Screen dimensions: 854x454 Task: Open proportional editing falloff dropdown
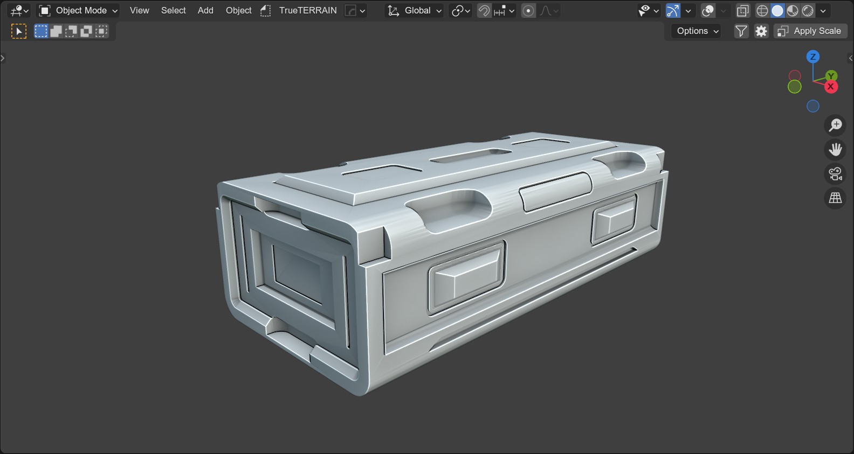(x=549, y=10)
